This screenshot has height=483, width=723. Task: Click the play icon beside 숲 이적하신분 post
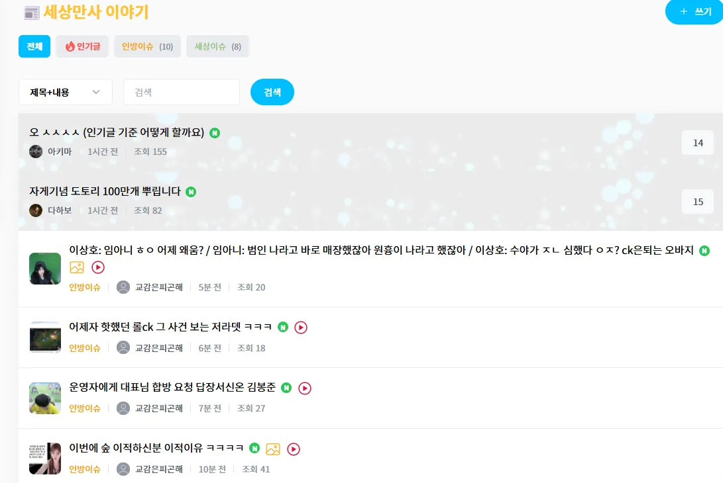(294, 449)
